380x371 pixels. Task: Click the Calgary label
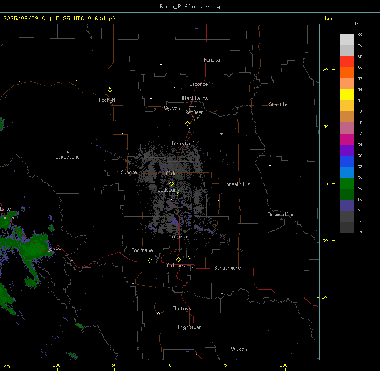pos(176,266)
